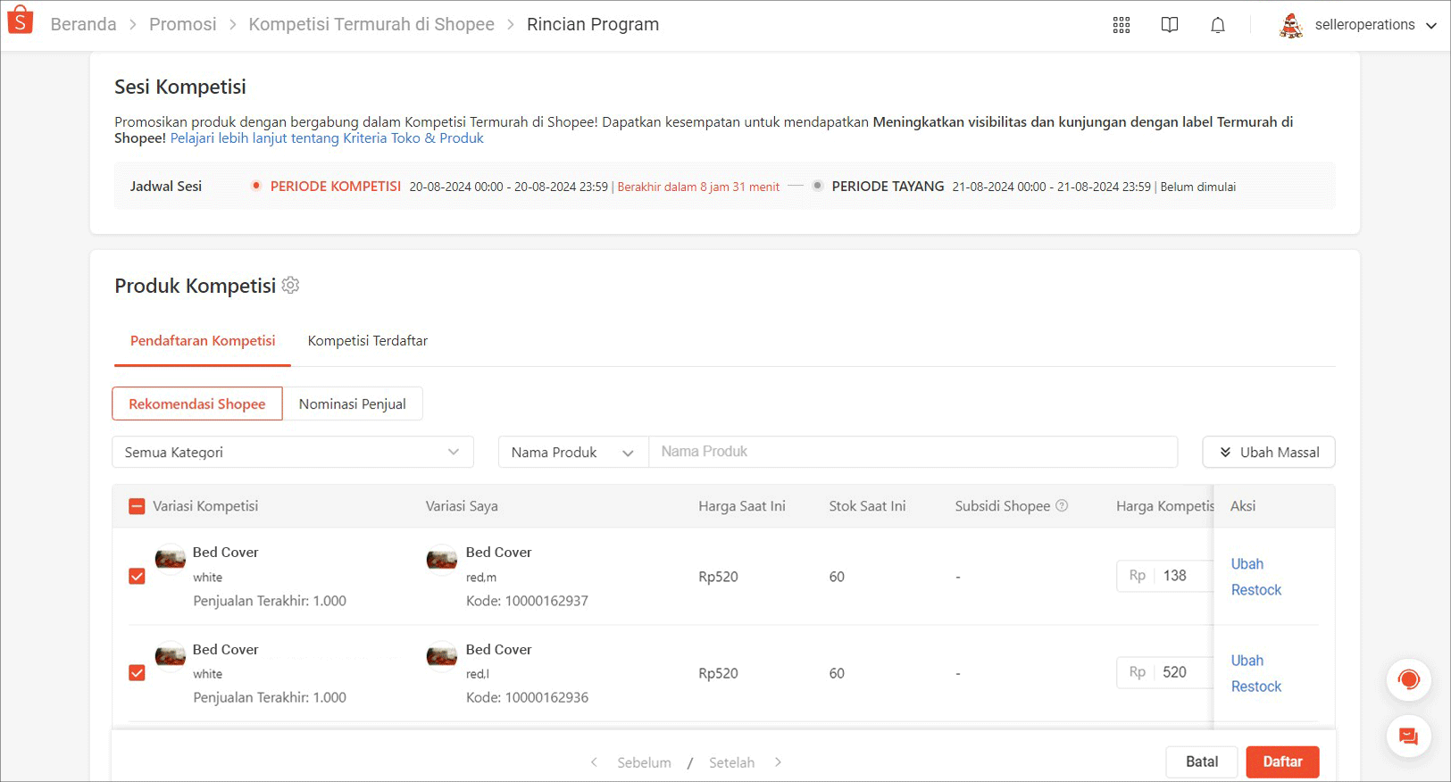This screenshot has height=782, width=1451.
Task: Click Restock for the red,m variation
Action: tap(1255, 590)
